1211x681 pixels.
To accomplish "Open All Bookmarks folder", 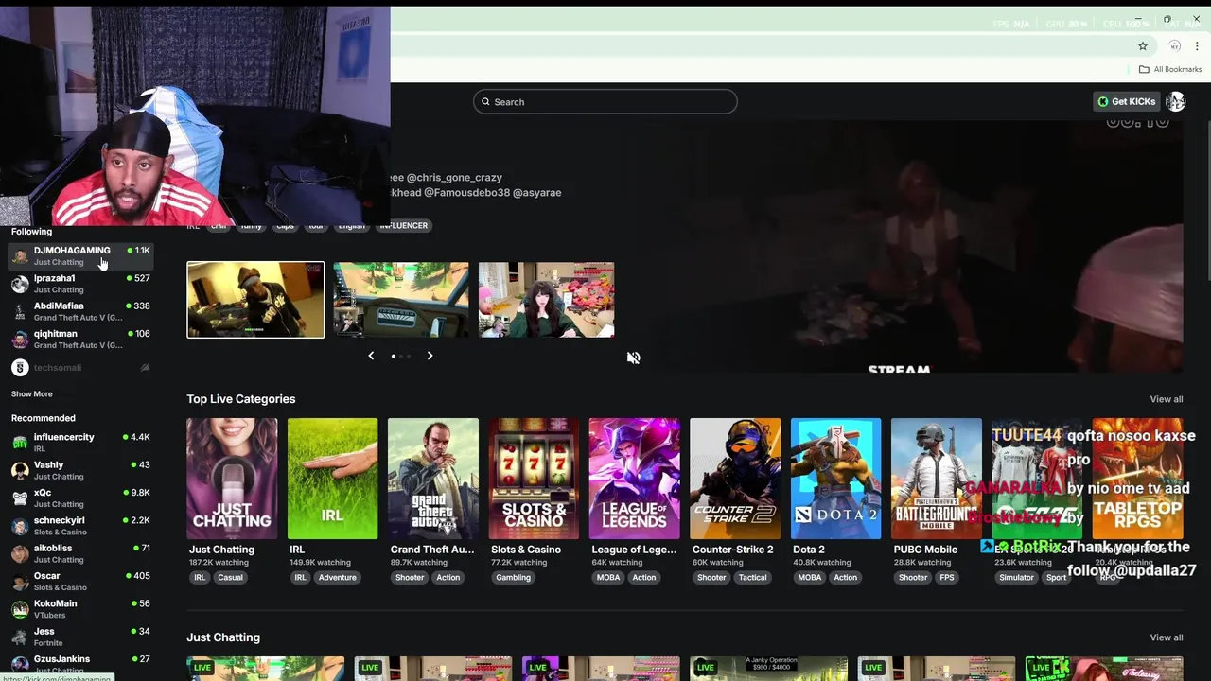I will pyautogui.click(x=1170, y=69).
